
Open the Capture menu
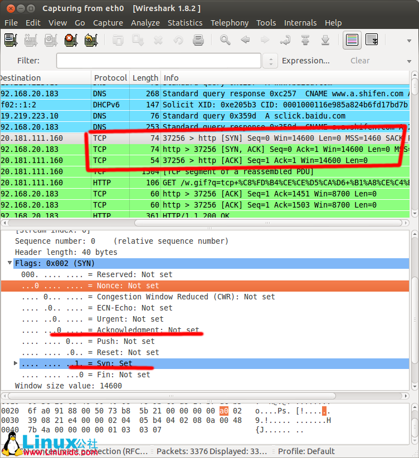pyautogui.click(x=108, y=23)
